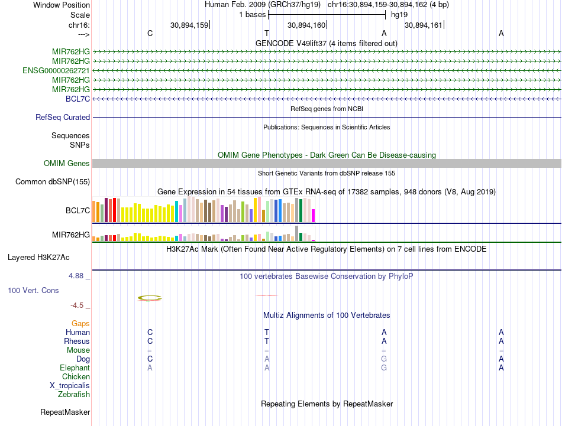The image size is (562, 426).
Task: Open Repeating Elements by RepeatMasker title
Action: pyautogui.click(x=327, y=404)
